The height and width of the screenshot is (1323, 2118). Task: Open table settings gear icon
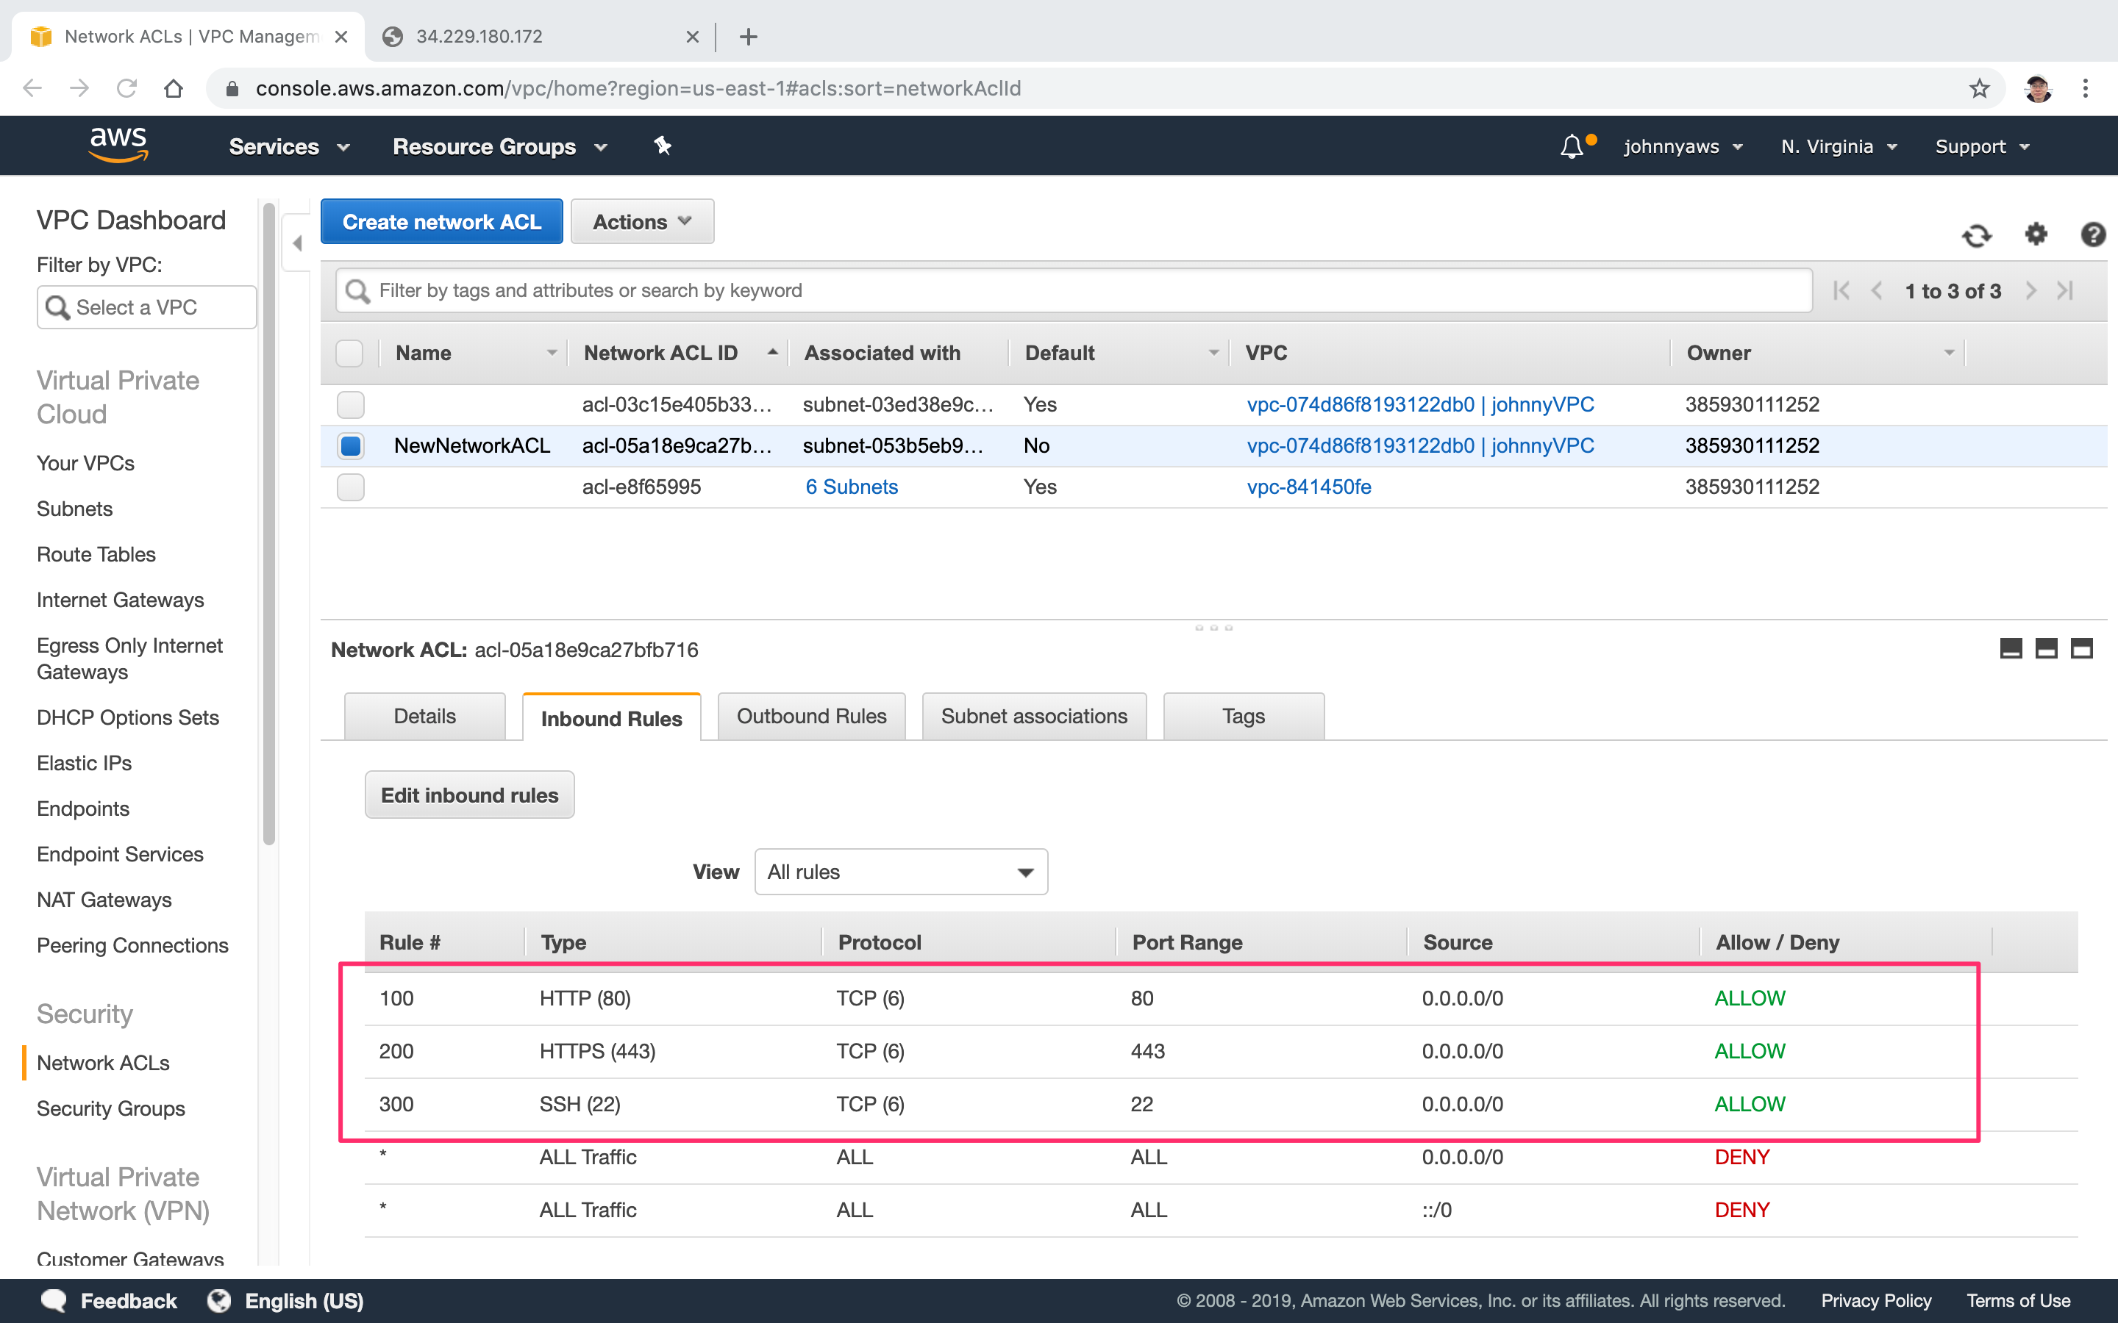(x=2036, y=234)
